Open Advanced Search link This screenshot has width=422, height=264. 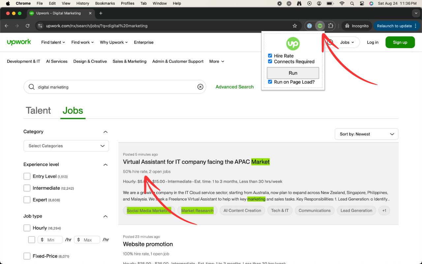235,87
